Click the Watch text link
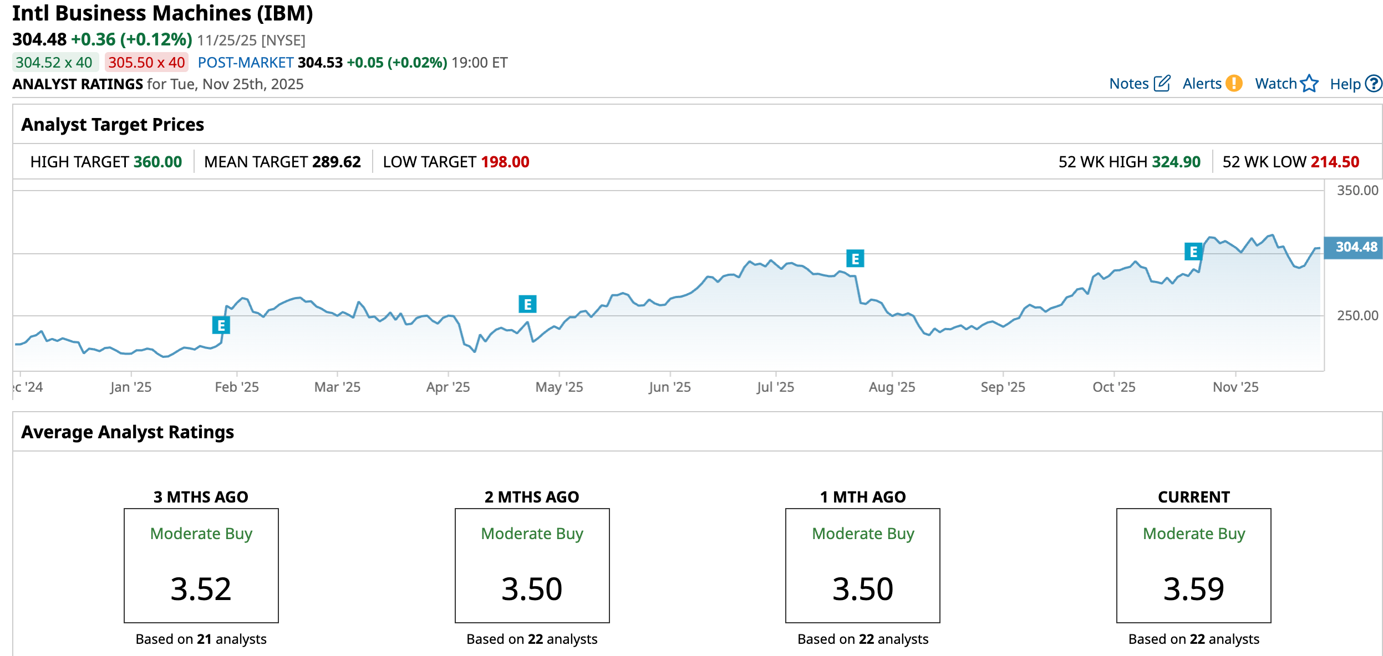This screenshot has width=1383, height=656. pyautogui.click(x=1275, y=84)
